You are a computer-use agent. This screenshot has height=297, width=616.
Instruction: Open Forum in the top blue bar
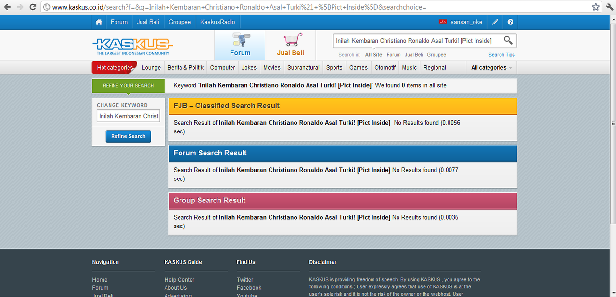coord(119,22)
